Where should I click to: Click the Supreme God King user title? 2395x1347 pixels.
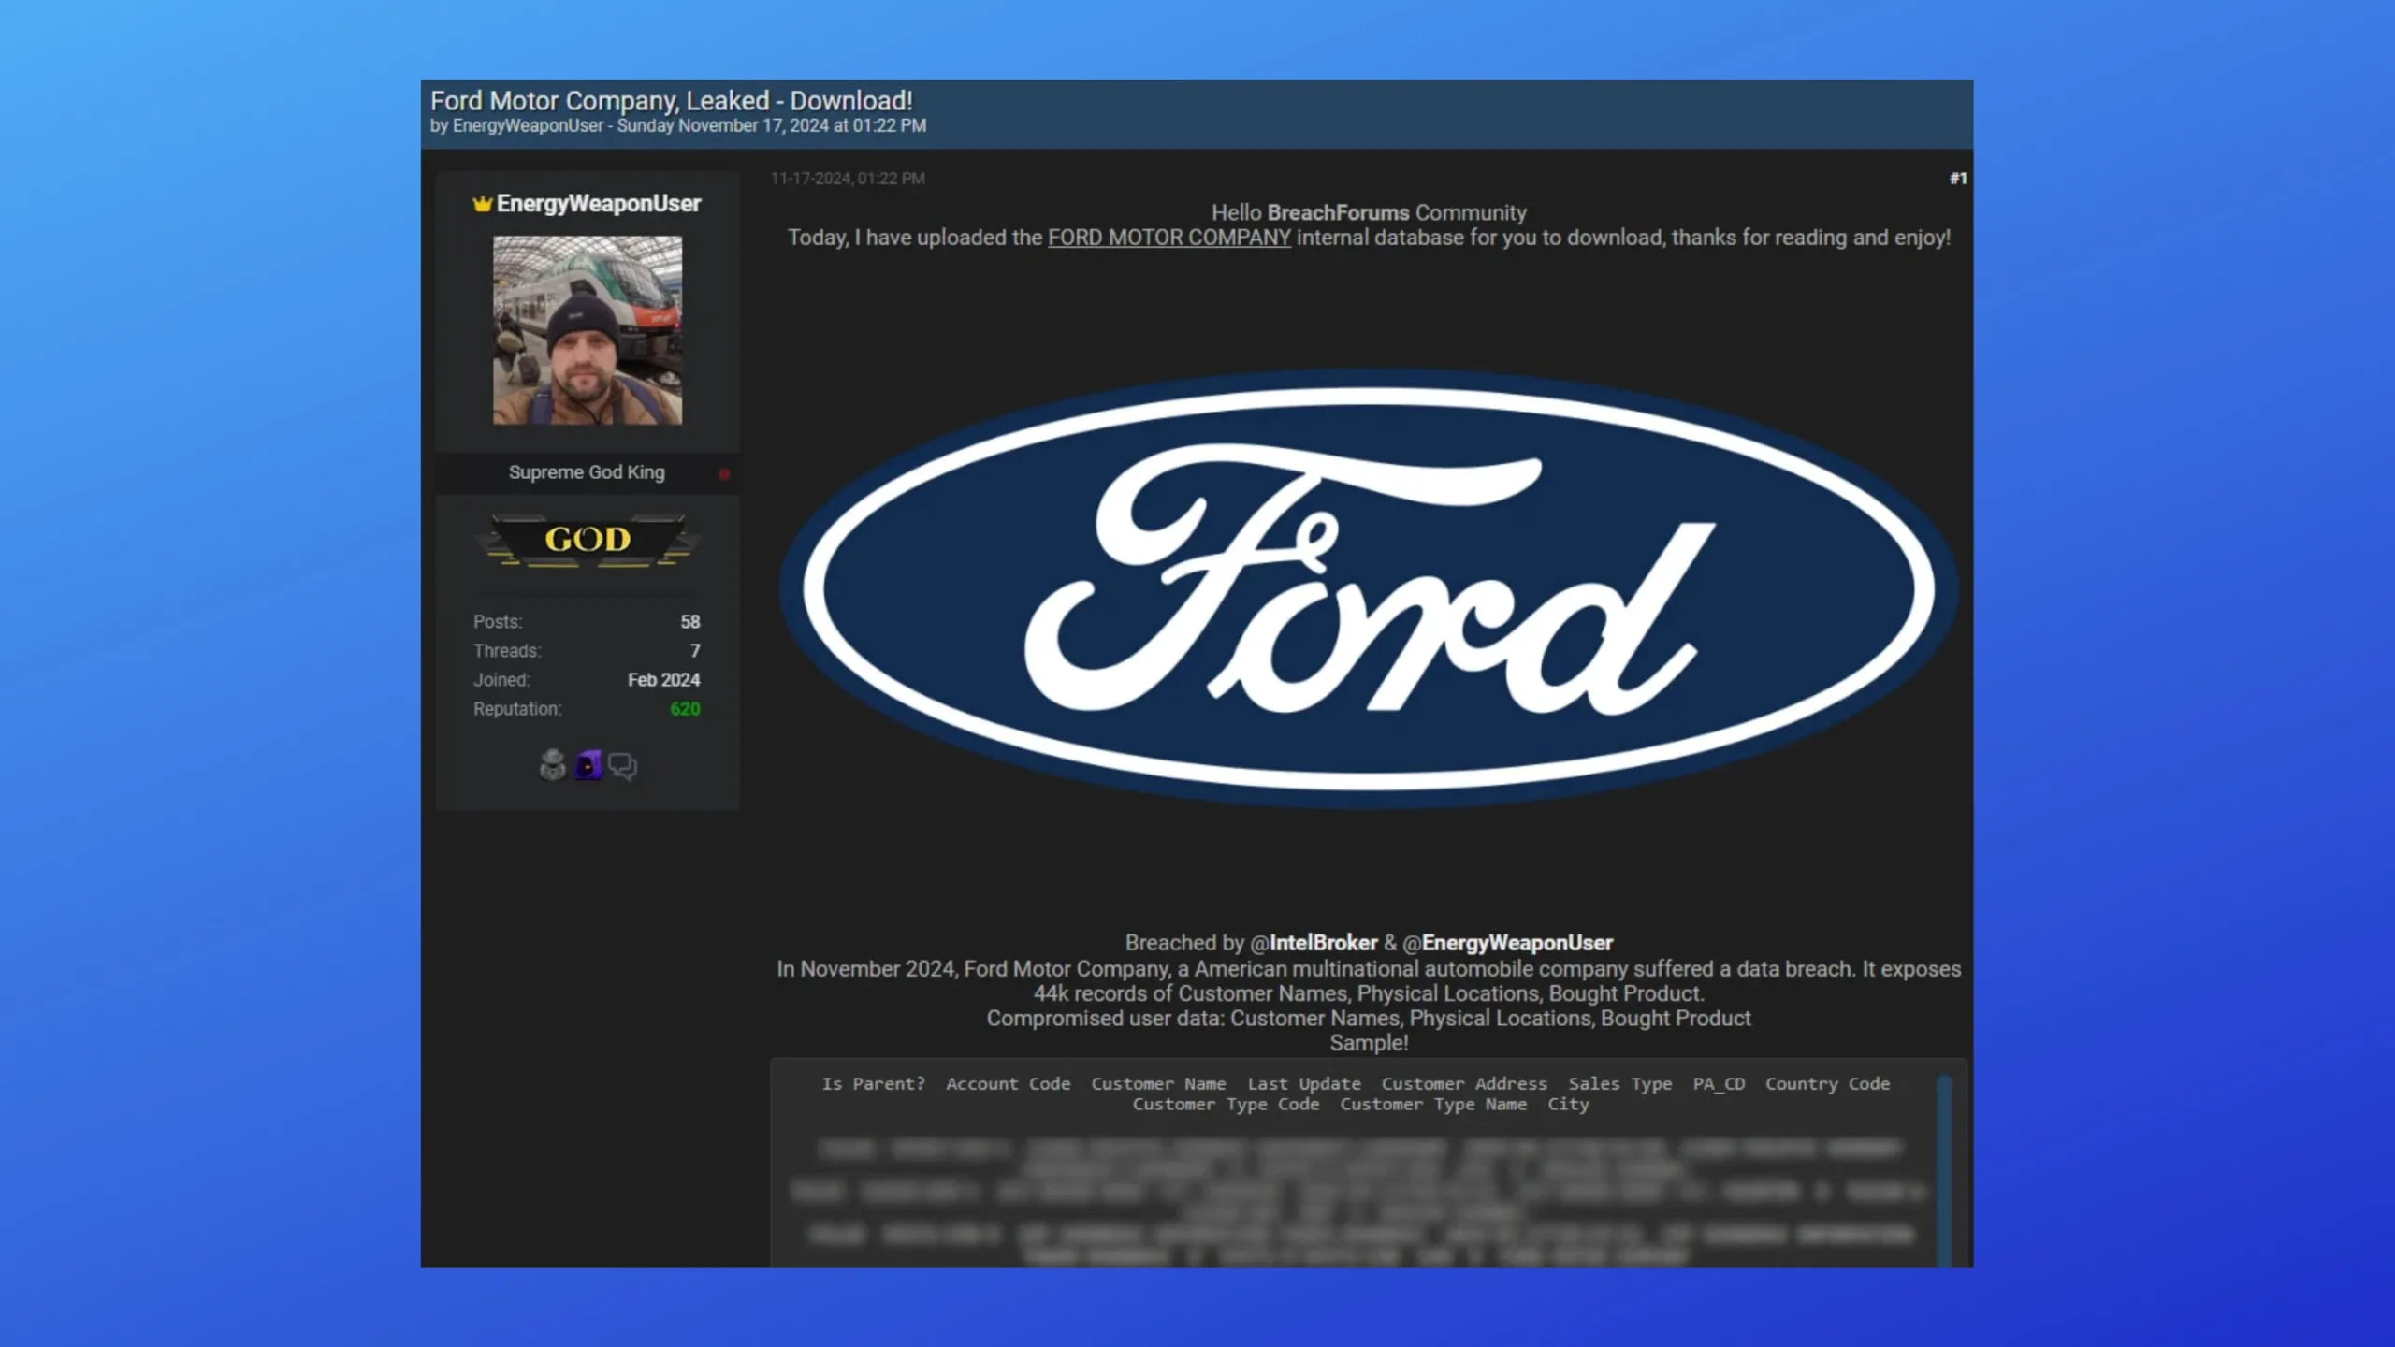587,472
